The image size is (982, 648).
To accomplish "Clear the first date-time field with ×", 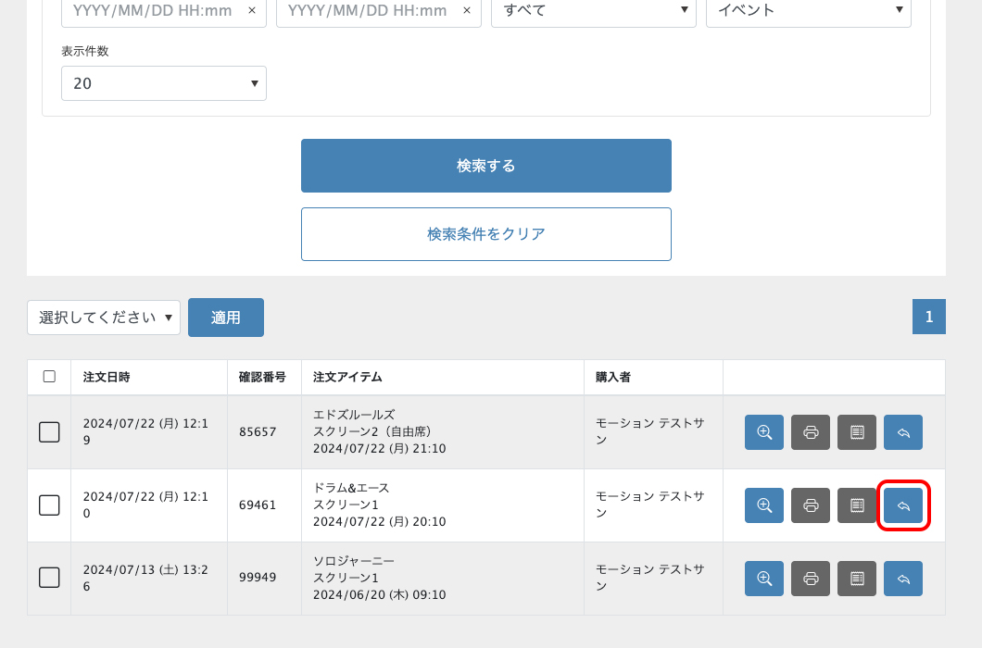I will click(x=252, y=10).
